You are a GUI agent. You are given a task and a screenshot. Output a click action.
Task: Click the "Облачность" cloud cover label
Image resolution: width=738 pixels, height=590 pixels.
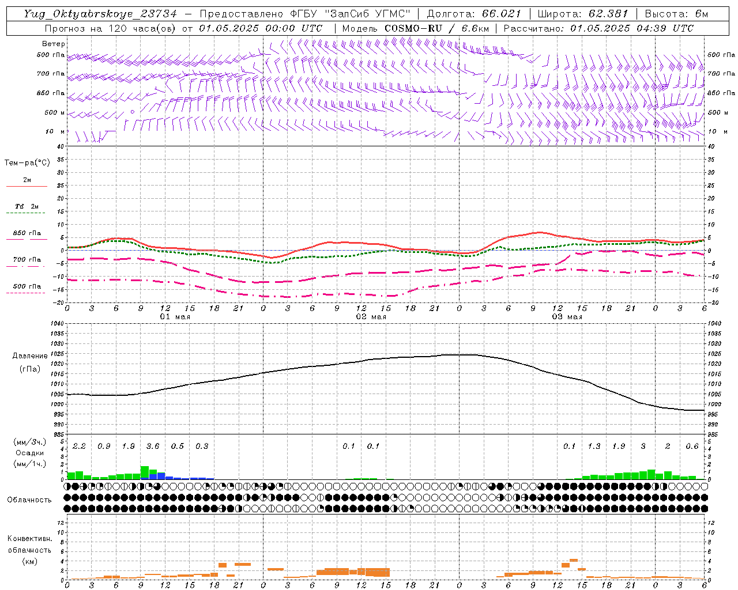pos(29,500)
